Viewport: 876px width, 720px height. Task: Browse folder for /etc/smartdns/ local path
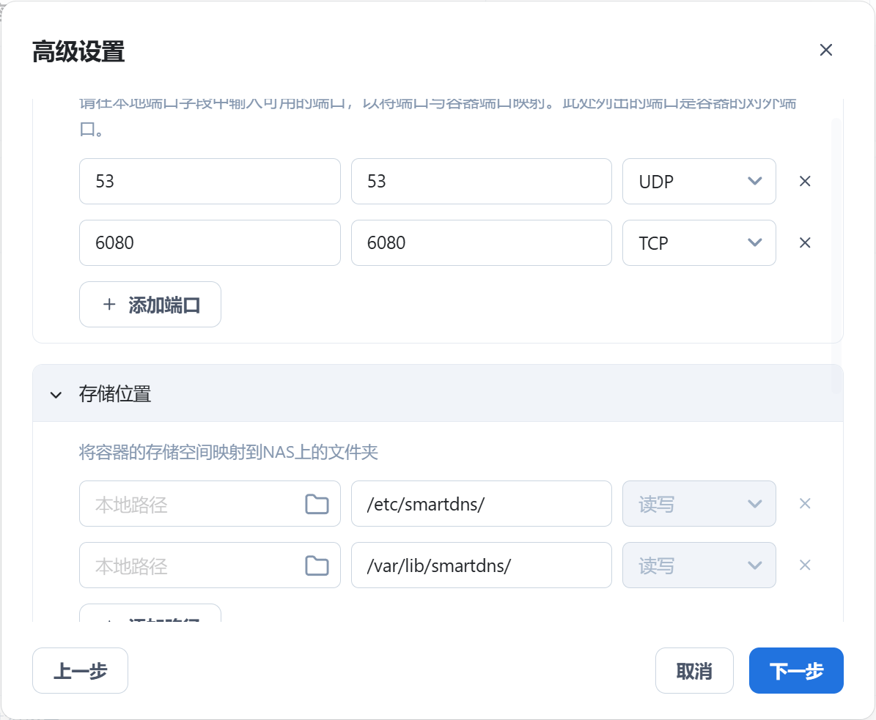pyautogui.click(x=317, y=504)
